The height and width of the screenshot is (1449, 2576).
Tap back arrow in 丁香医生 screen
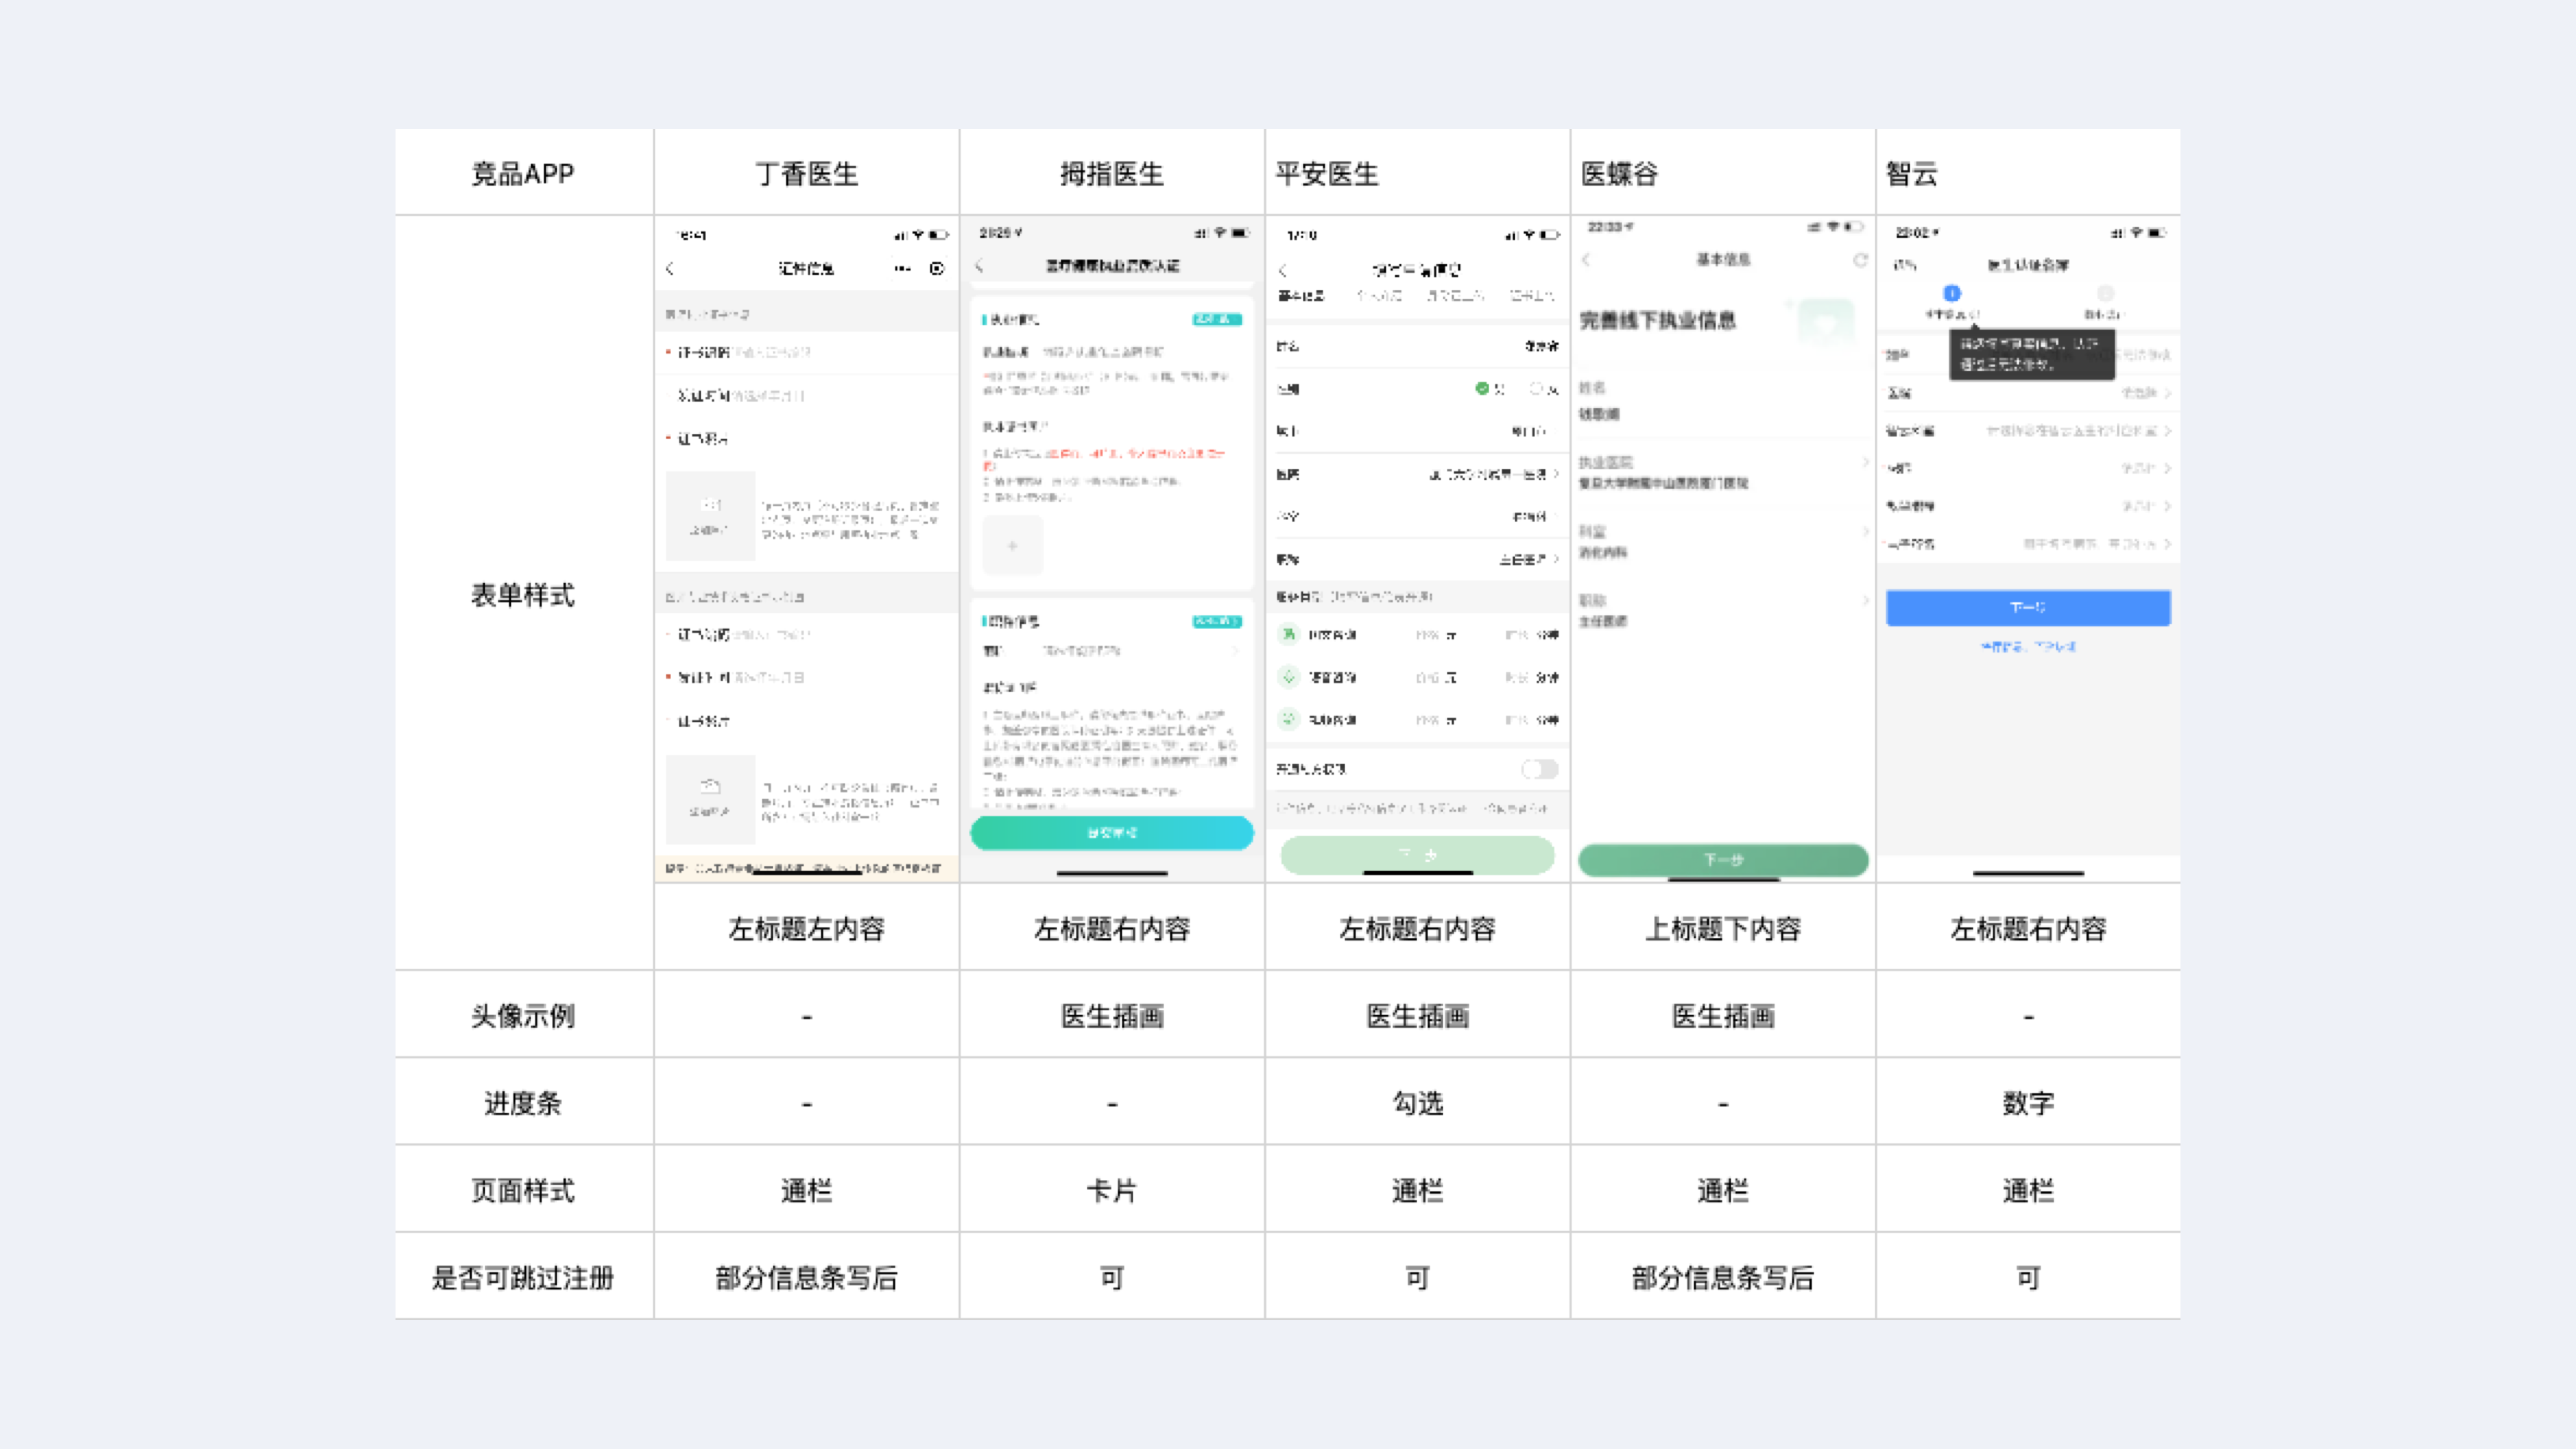click(x=670, y=268)
